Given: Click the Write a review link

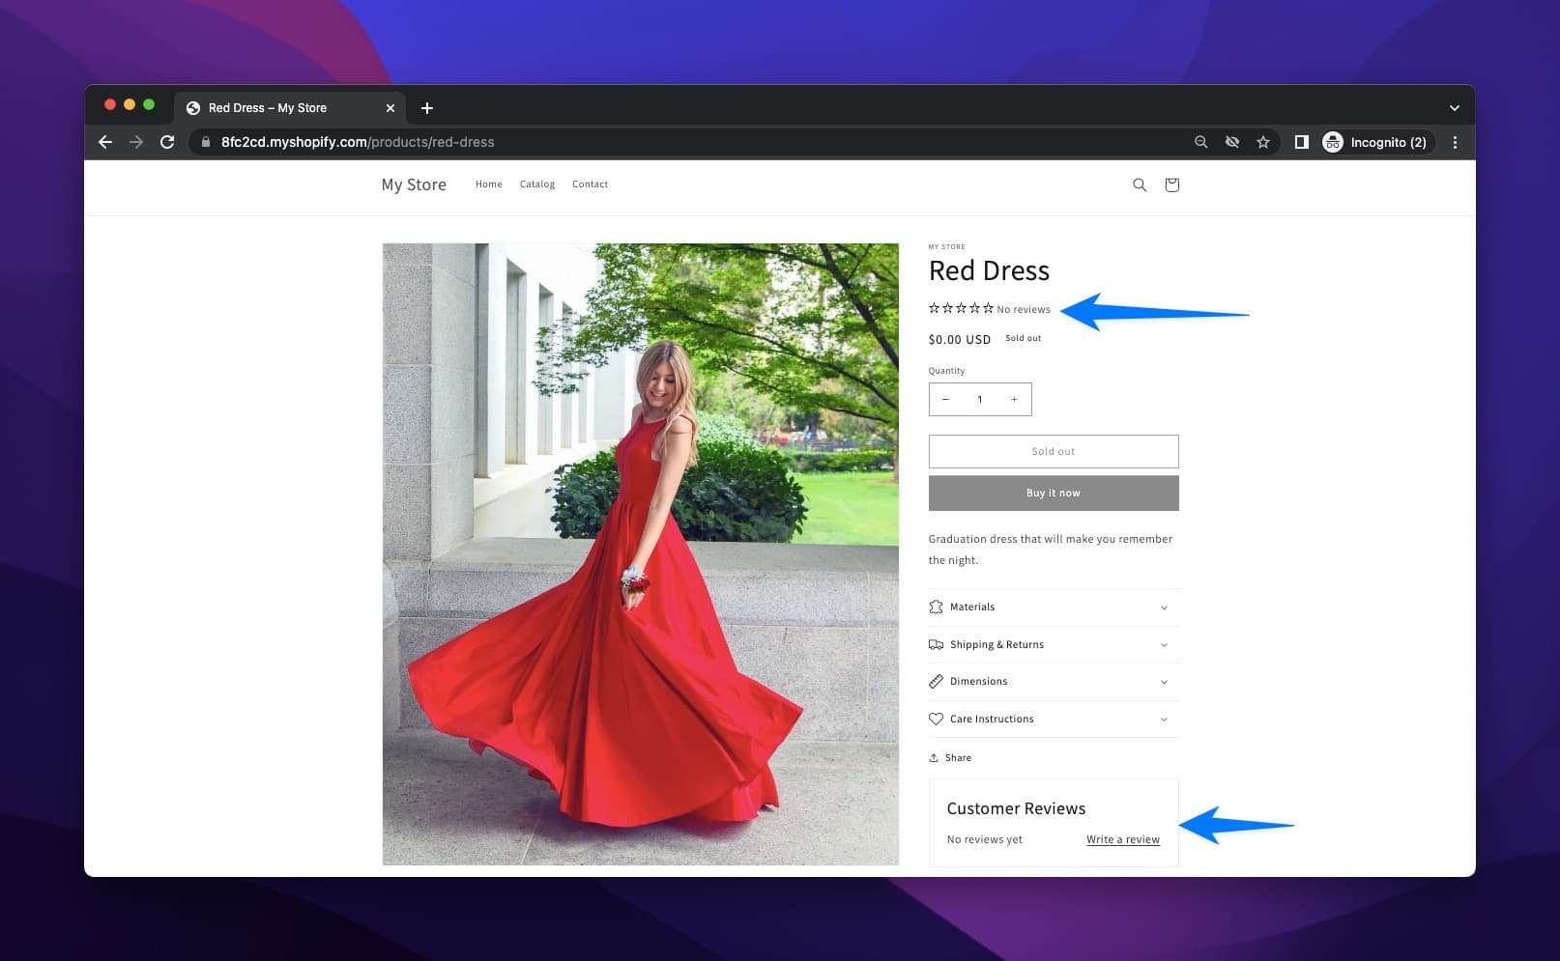Looking at the screenshot, I should (1123, 839).
